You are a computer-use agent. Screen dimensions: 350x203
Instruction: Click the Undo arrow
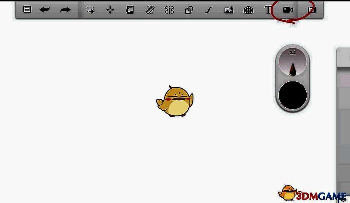[45, 9]
